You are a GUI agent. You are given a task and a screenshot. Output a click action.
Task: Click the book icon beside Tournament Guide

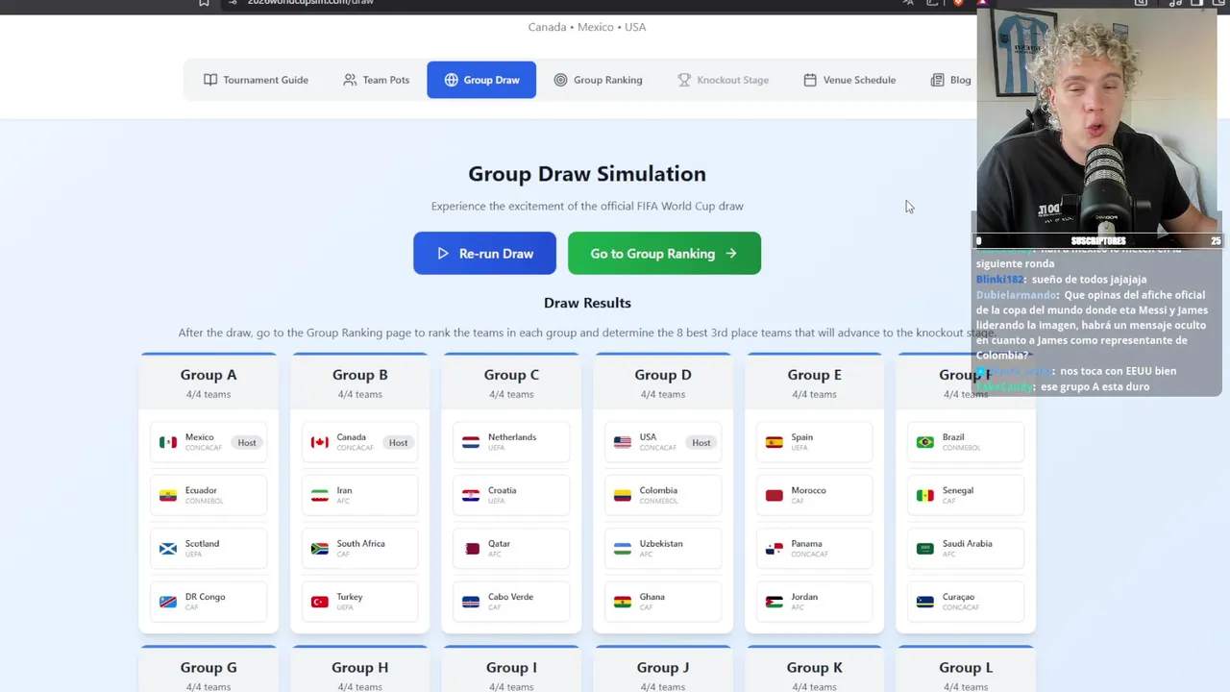[210, 80]
